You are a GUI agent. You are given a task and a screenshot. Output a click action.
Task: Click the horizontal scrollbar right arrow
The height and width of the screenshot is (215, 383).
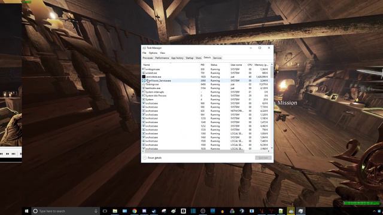pyautogui.click(x=269, y=151)
